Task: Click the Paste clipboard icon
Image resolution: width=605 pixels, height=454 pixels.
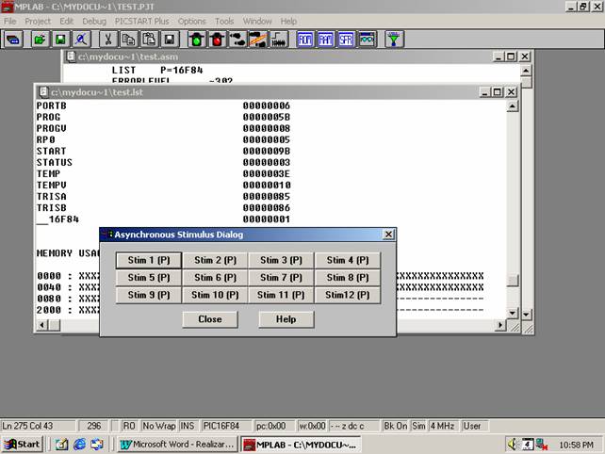Action: point(149,40)
